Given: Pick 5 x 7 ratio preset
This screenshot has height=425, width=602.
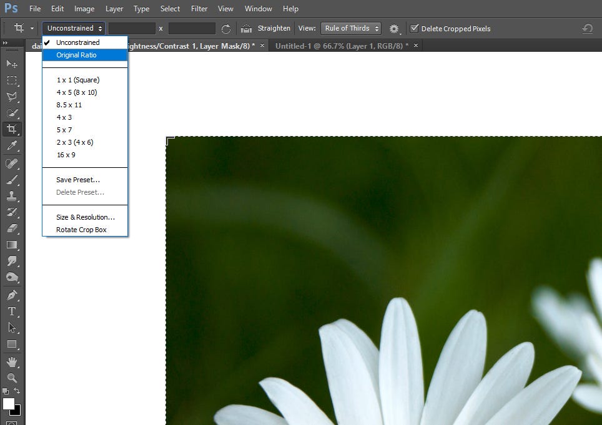Looking at the screenshot, I should tap(85, 130).
